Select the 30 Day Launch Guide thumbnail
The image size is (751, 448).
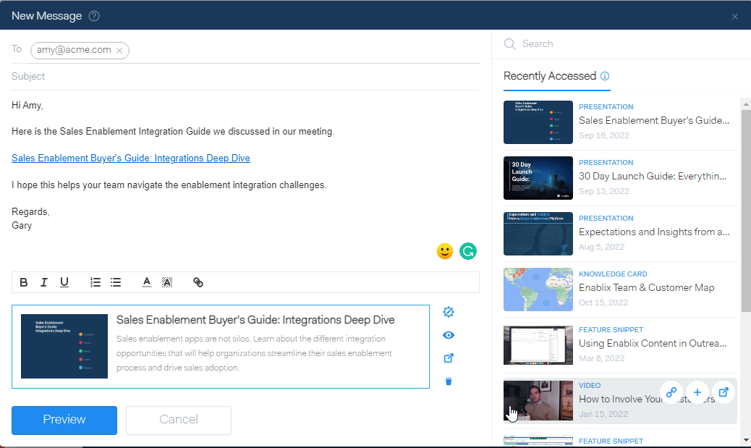click(538, 178)
